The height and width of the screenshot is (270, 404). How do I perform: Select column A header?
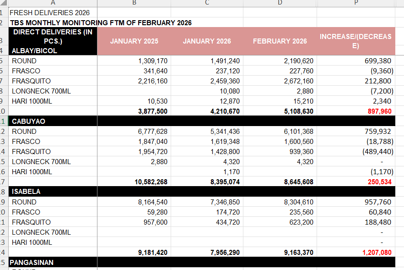pos(53,3)
